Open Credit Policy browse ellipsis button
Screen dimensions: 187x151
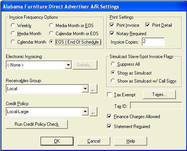point(93,112)
